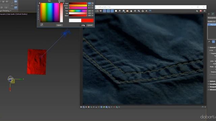Select the red cloth plane in viewport
Image resolution: width=216 pixels, height=121 pixels.
pos(37,62)
